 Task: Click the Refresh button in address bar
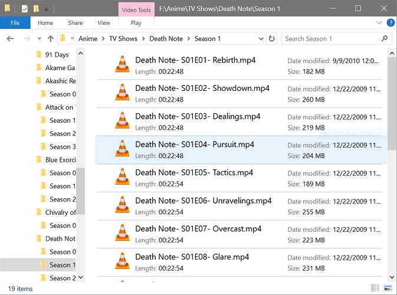click(271, 39)
